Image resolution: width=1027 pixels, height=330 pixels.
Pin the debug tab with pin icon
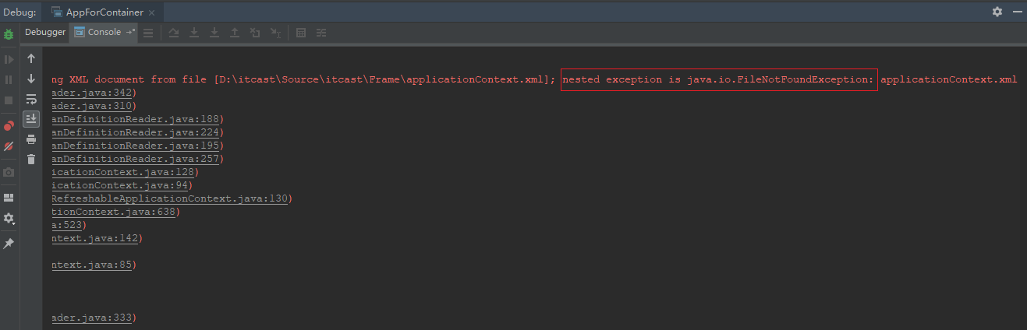[x=9, y=244]
